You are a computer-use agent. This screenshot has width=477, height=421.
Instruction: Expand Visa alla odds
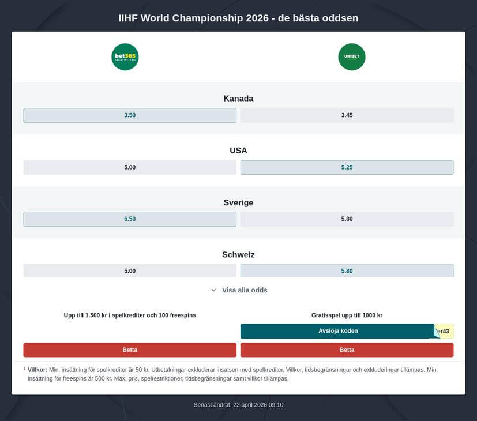[x=245, y=290]
